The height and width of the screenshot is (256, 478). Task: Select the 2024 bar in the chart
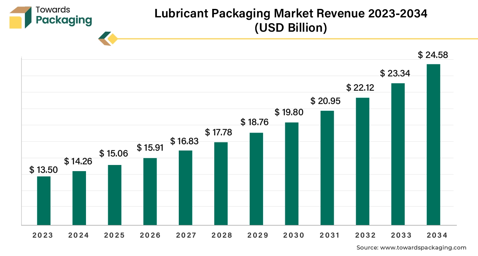(79, 198)
